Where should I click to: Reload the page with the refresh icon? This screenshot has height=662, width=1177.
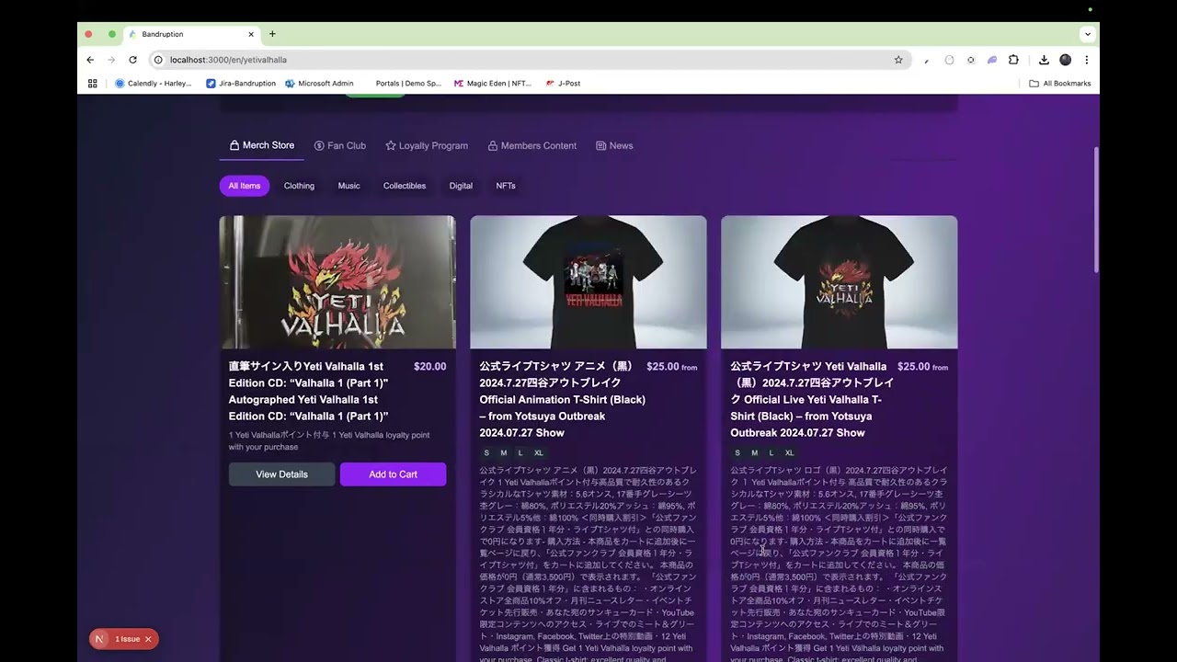[x=132, y=60]
